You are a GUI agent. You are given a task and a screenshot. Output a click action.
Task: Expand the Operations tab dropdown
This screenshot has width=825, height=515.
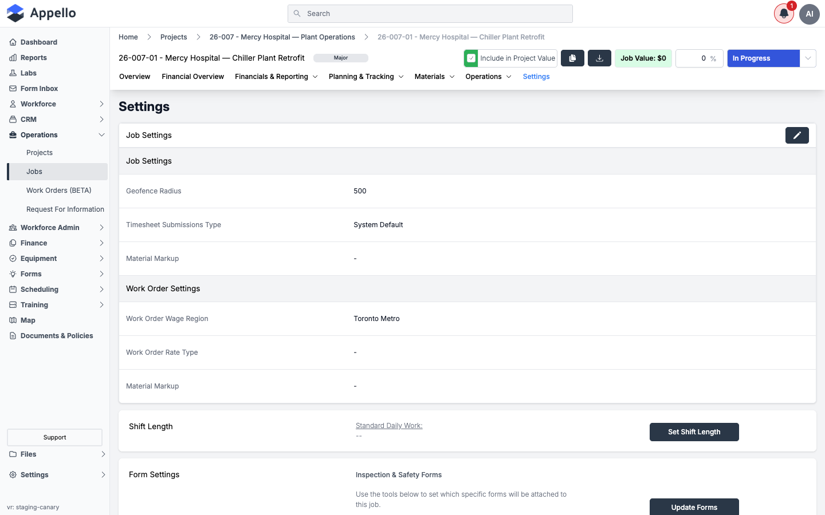(488, 77)
